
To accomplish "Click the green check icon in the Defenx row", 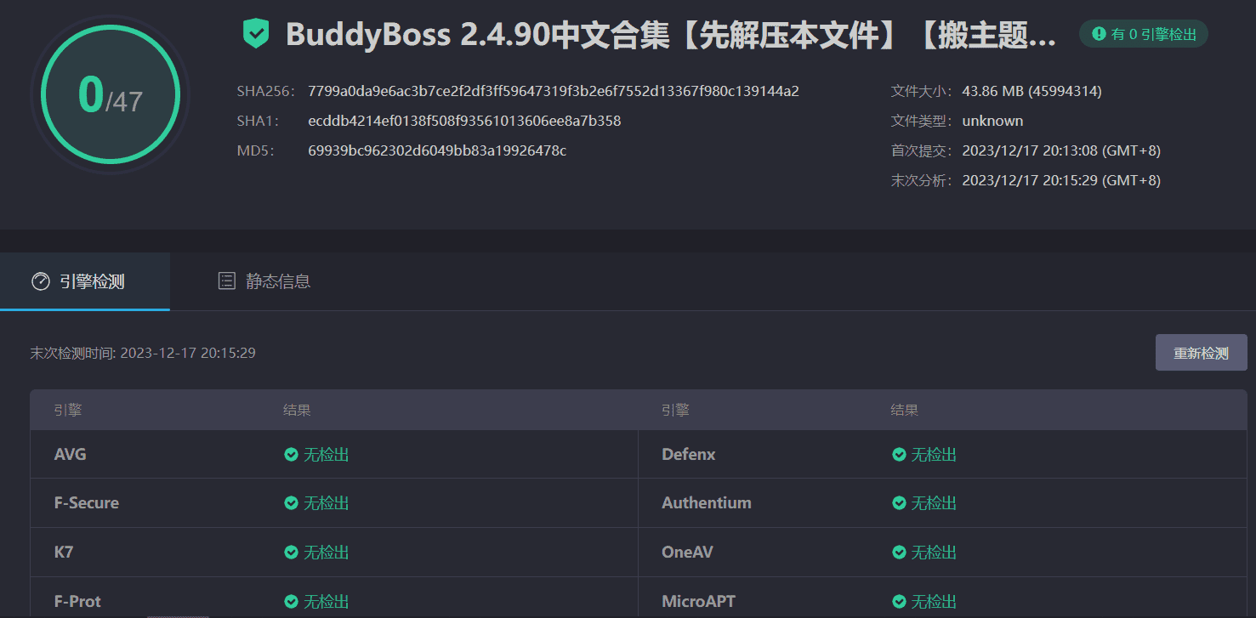I will [x=899, y=455].
